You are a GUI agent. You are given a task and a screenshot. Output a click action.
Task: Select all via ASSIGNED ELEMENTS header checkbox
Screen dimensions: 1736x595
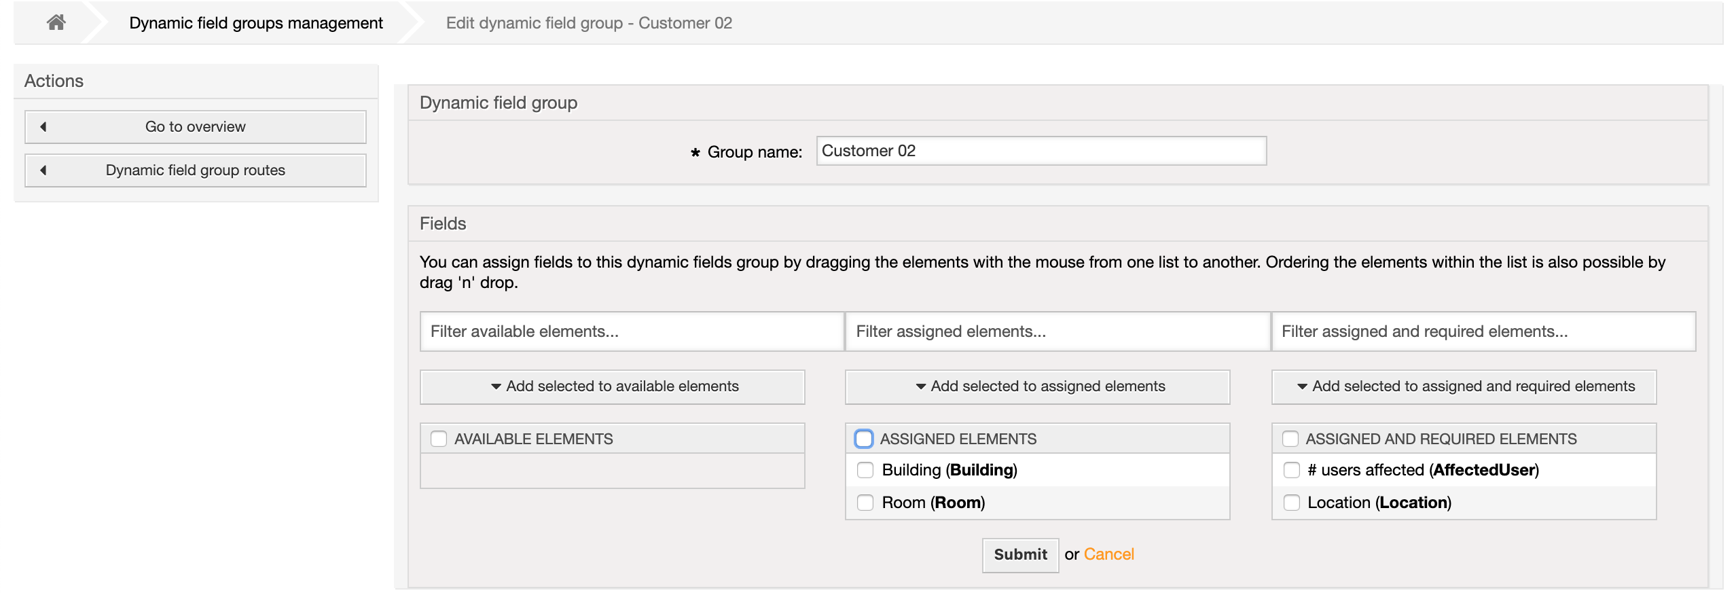pos(863,439)
